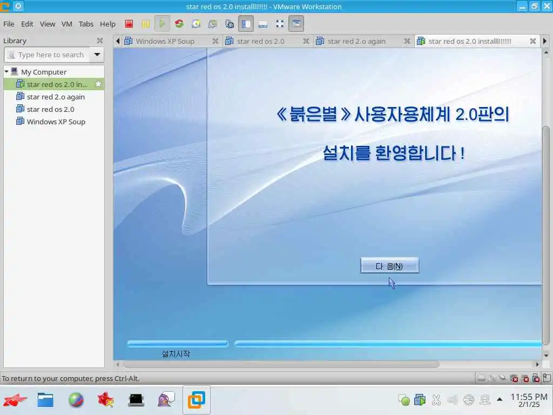The height and width of the screenshot is (415, 553).
Task: Click the volume speaker tray icon
Action: pos(452,400)
